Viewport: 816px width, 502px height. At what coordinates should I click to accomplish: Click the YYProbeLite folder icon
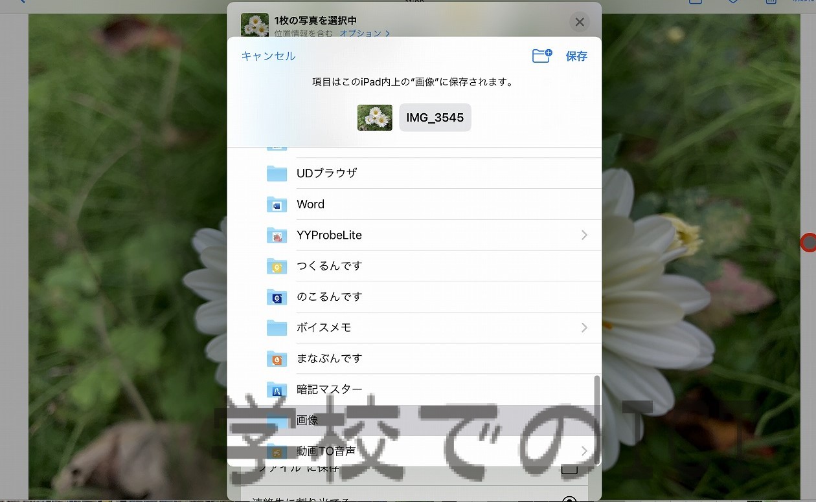click(x=277, y=235)
